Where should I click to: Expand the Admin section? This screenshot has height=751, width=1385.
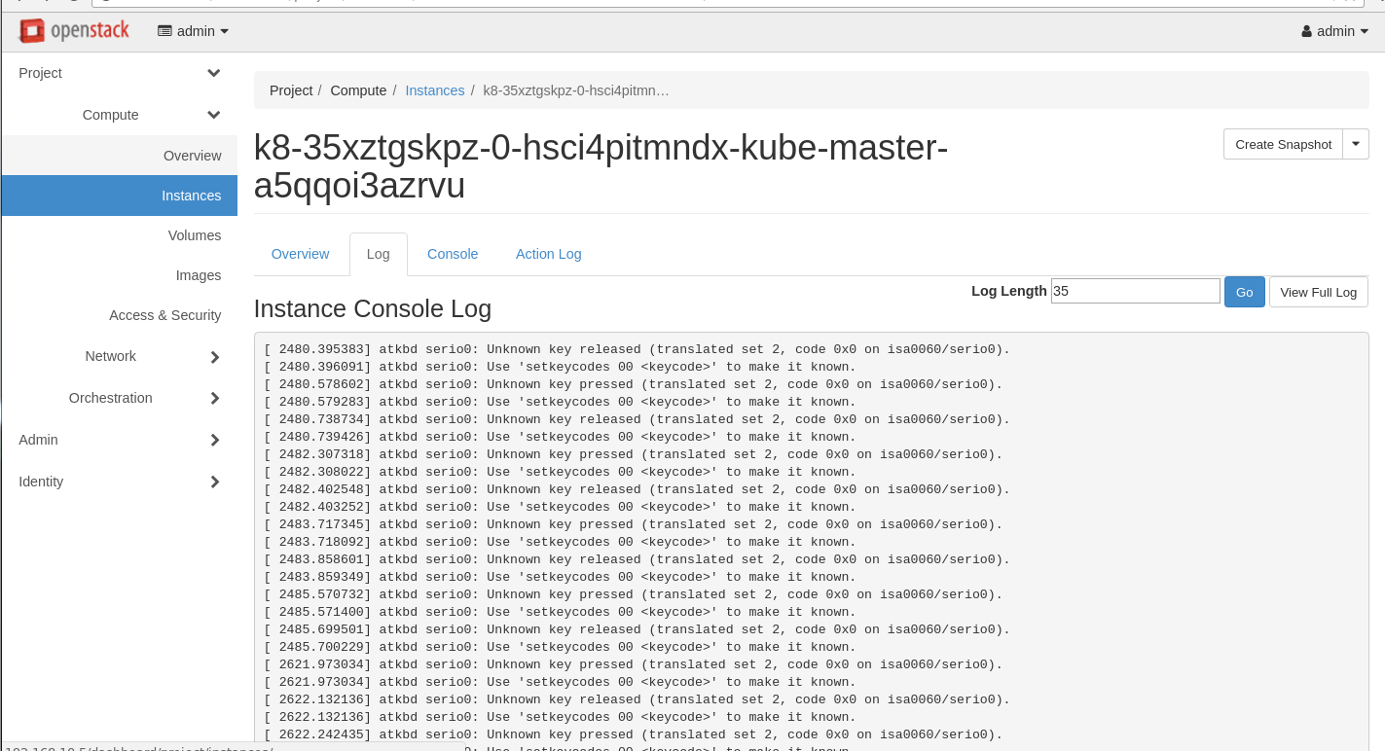pos(119,440)
